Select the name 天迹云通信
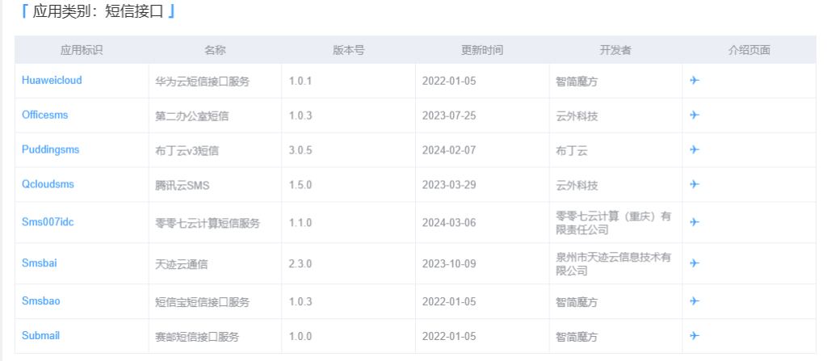The width and height of the screenshot is (827, 361). tap(182, 264)
